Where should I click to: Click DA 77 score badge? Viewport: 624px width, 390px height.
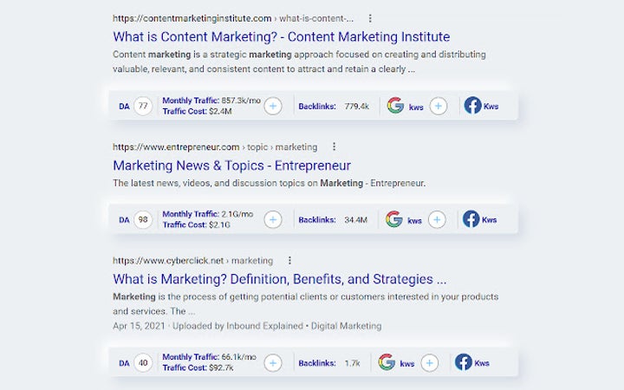click(x=143, y=107)
